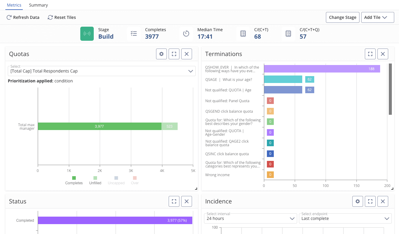Image resolution: width=399 pixels, height=234 pixels.
Task: Reset Tiles to default layout
Action: point(62,17)
